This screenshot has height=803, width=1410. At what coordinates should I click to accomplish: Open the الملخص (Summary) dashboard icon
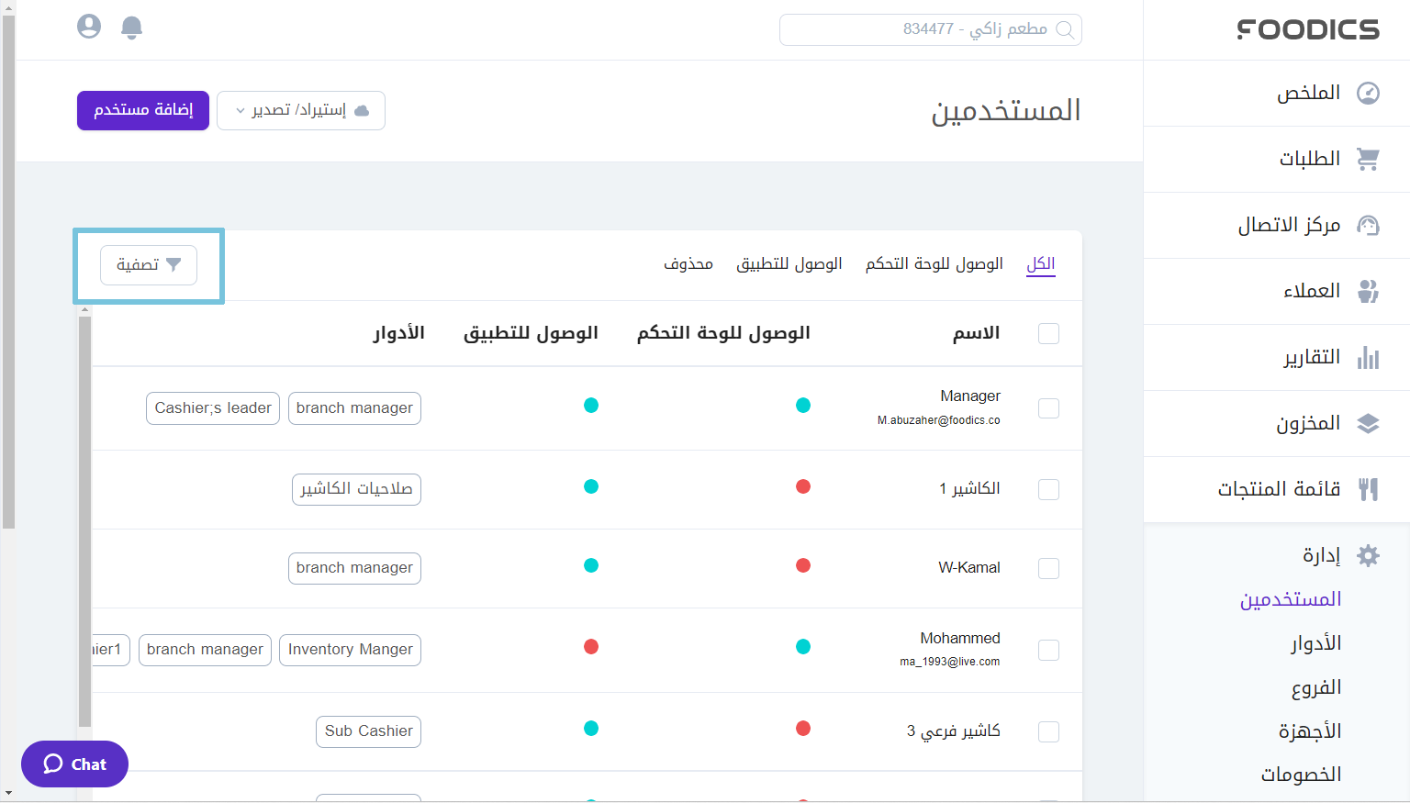click(1369, 93)
